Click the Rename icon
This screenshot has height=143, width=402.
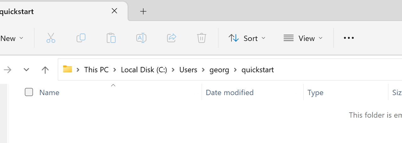click(141, 38)
